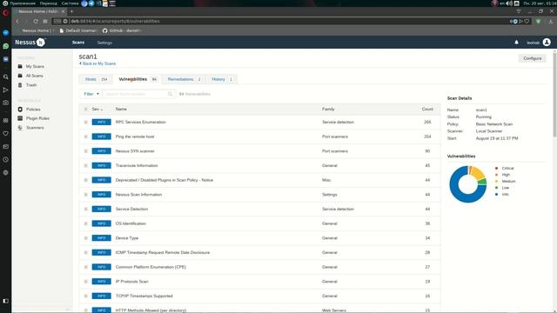This screenshot has width=557, height=313.
Task: Open VK panel in Opera sidebar
Action: [x=6, y=59]
